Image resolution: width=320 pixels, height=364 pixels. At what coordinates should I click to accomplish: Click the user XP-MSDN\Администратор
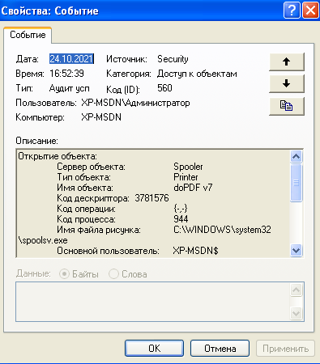[135, 103]
